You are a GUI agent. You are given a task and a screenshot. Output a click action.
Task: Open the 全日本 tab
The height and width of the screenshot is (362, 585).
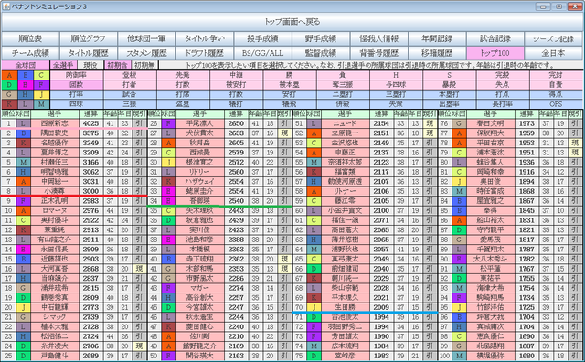pyautogui.click(x=553, y=53)
